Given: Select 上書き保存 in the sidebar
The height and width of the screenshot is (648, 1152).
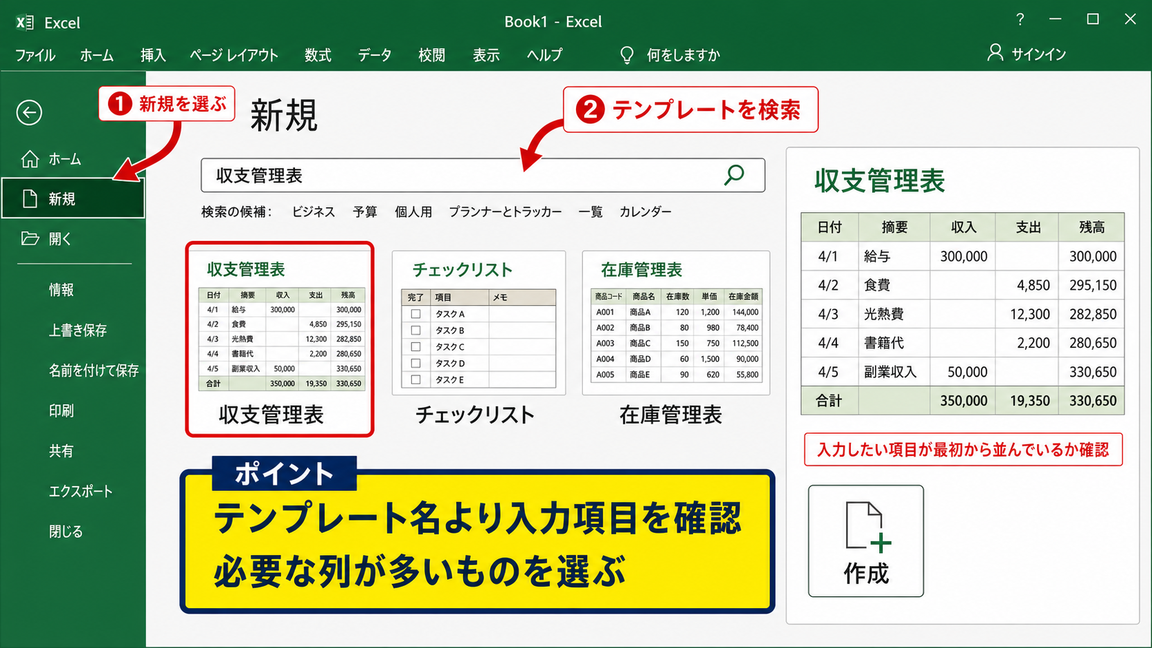Looking at the screenshot, I should pos(78,331).
